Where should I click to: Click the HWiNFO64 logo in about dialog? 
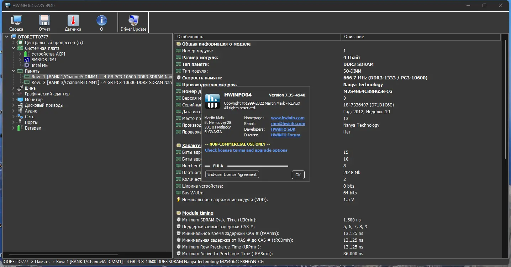212,101
